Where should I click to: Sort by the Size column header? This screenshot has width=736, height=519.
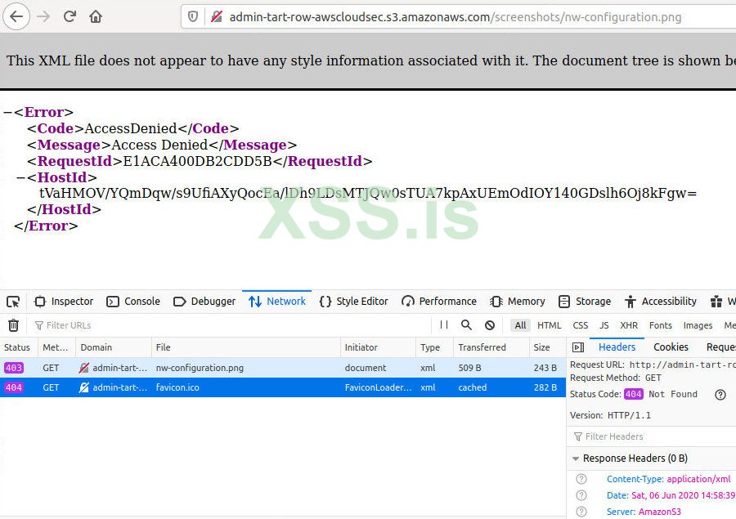coord(547,347)
